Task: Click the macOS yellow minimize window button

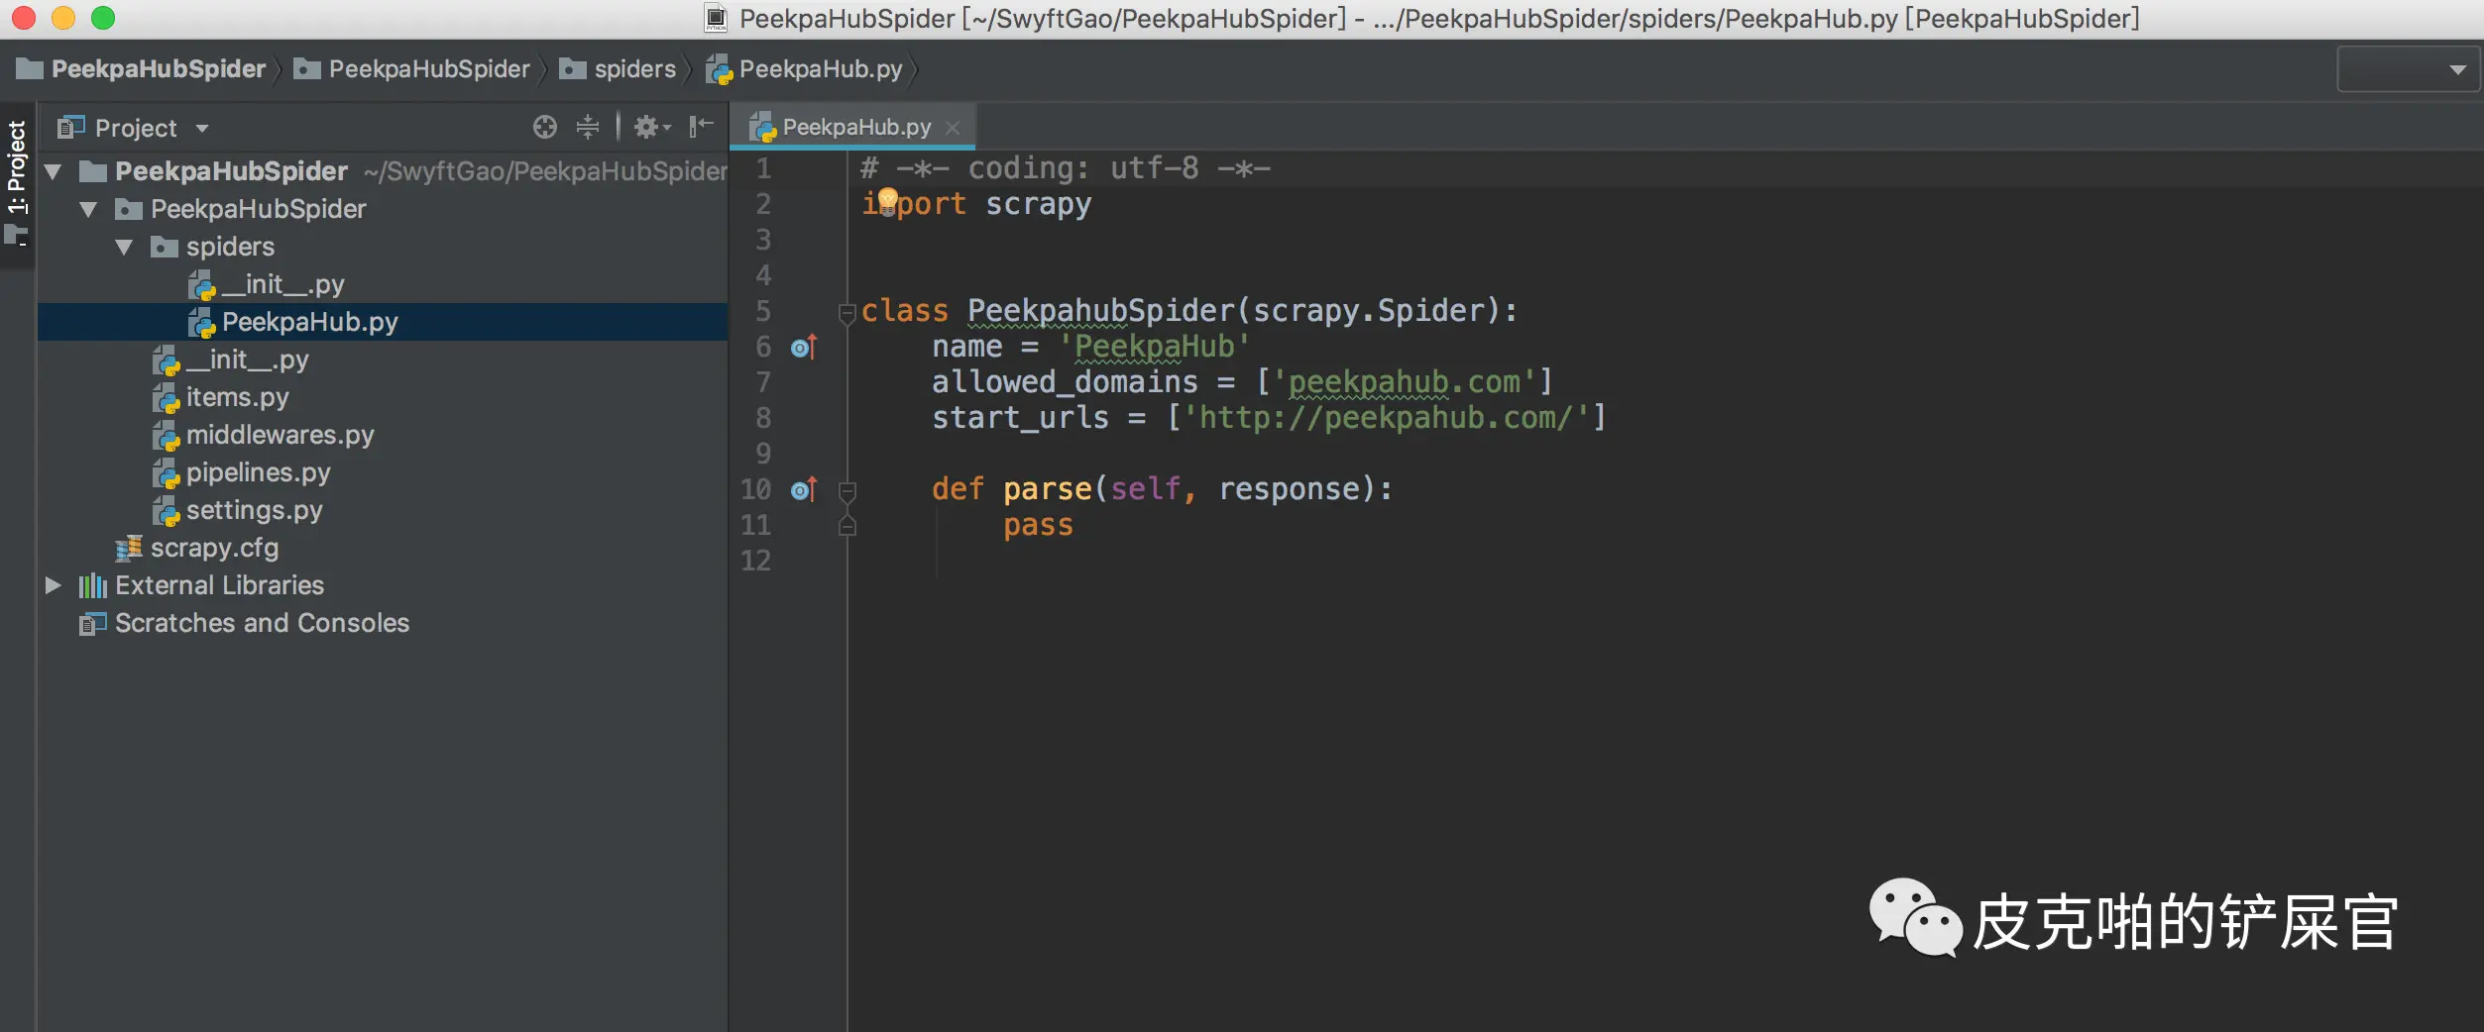Action: pos(63,18)
